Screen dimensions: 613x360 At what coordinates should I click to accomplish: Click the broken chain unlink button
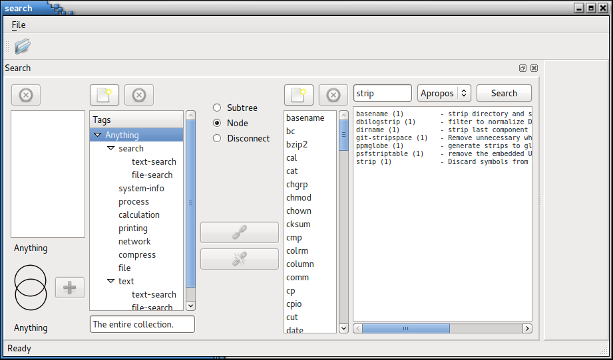[x=240, y=259]
